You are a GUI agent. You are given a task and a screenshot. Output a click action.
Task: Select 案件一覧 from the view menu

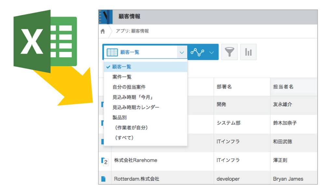pyautogui.click(x=123, y=77)
